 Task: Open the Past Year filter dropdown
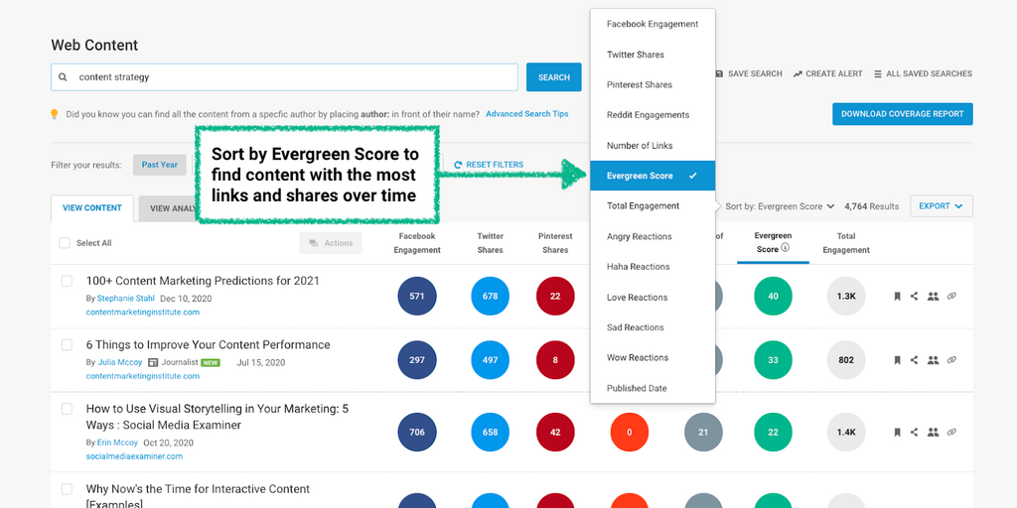pos(159,165)
